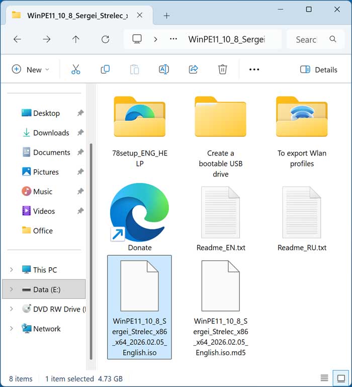The height and width of the screenshot is (387, 352).
Task: Unpin Videos using its pin icon
Action: [80, 211]
